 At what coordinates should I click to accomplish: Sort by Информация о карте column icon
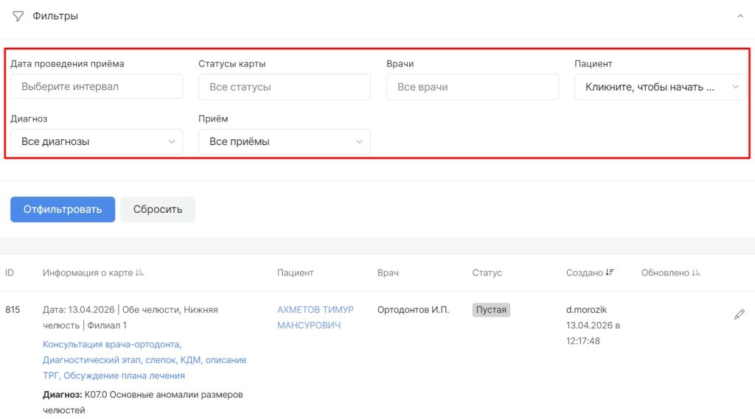140,273
